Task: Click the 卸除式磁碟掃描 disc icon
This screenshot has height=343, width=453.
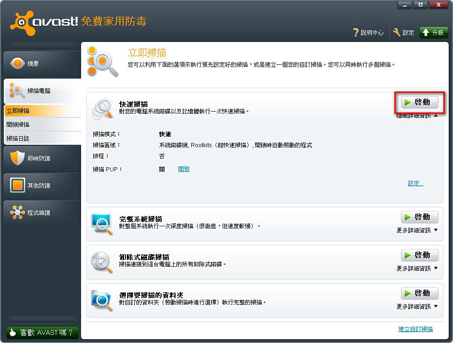Action: click(x=102, y=262)
